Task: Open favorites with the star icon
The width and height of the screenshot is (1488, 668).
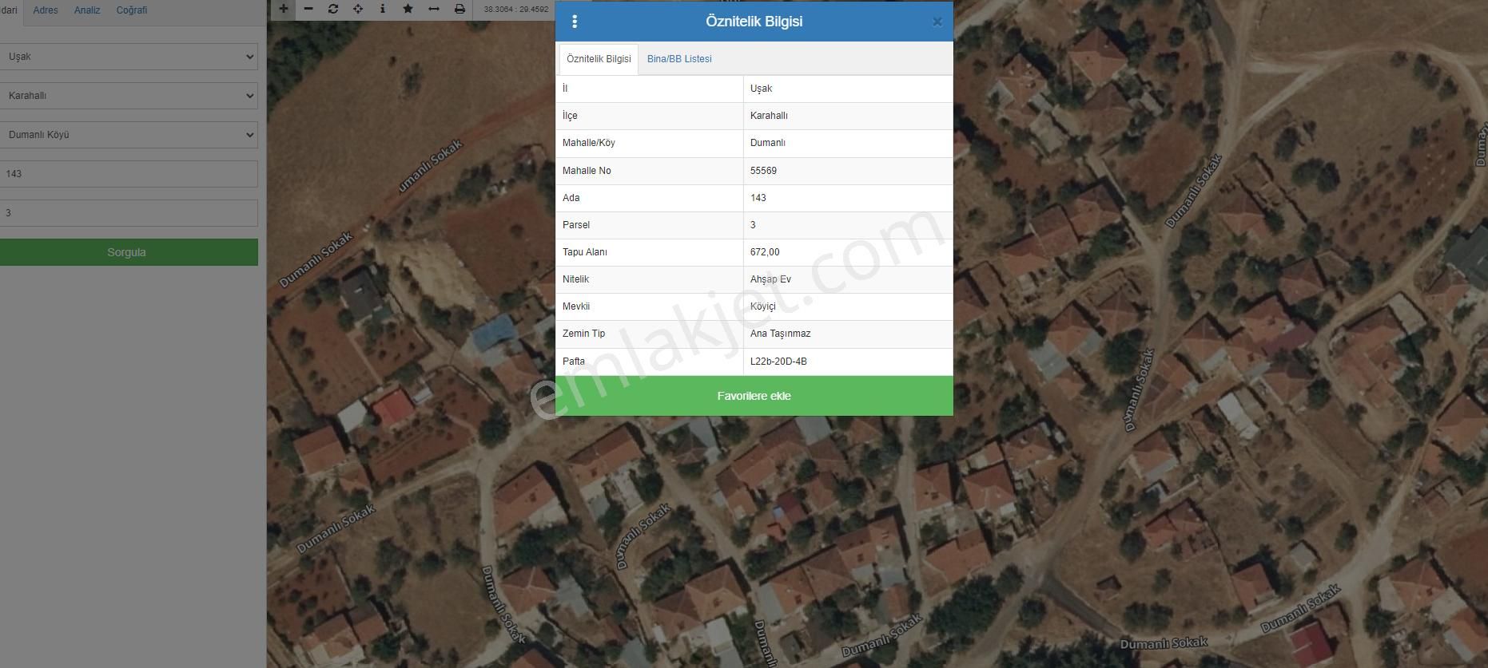Action: point(408,9)
